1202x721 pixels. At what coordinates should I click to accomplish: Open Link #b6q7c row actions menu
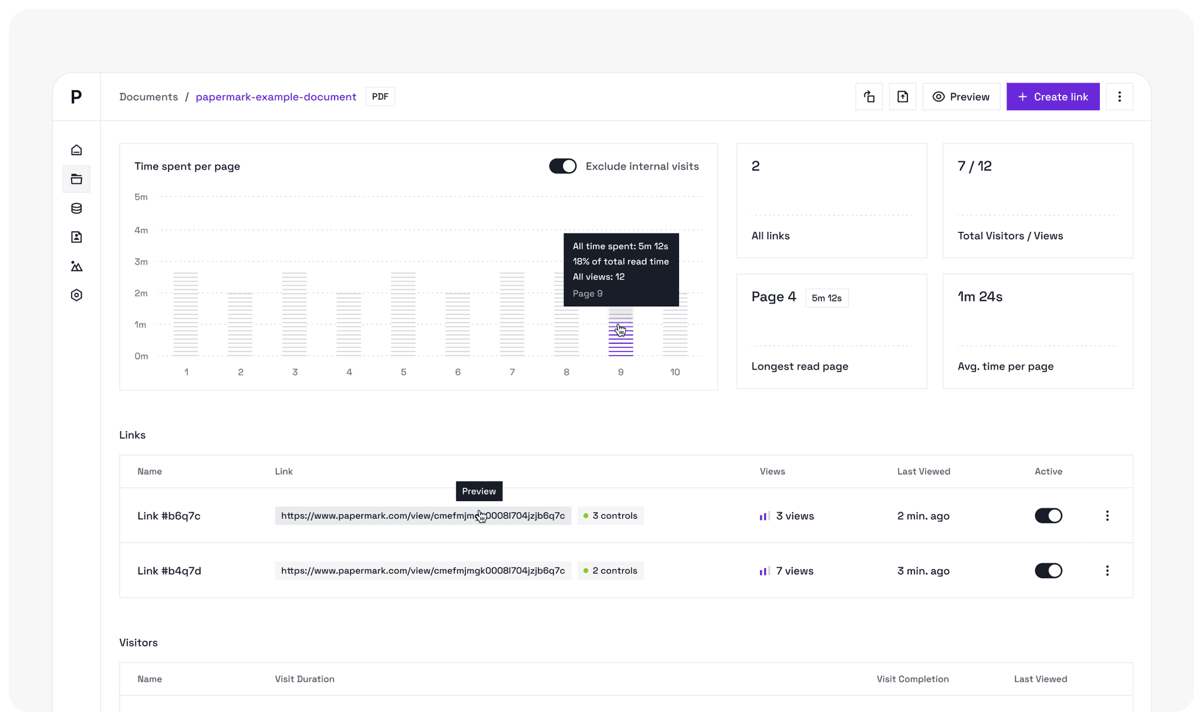[x=1107, y=516]
